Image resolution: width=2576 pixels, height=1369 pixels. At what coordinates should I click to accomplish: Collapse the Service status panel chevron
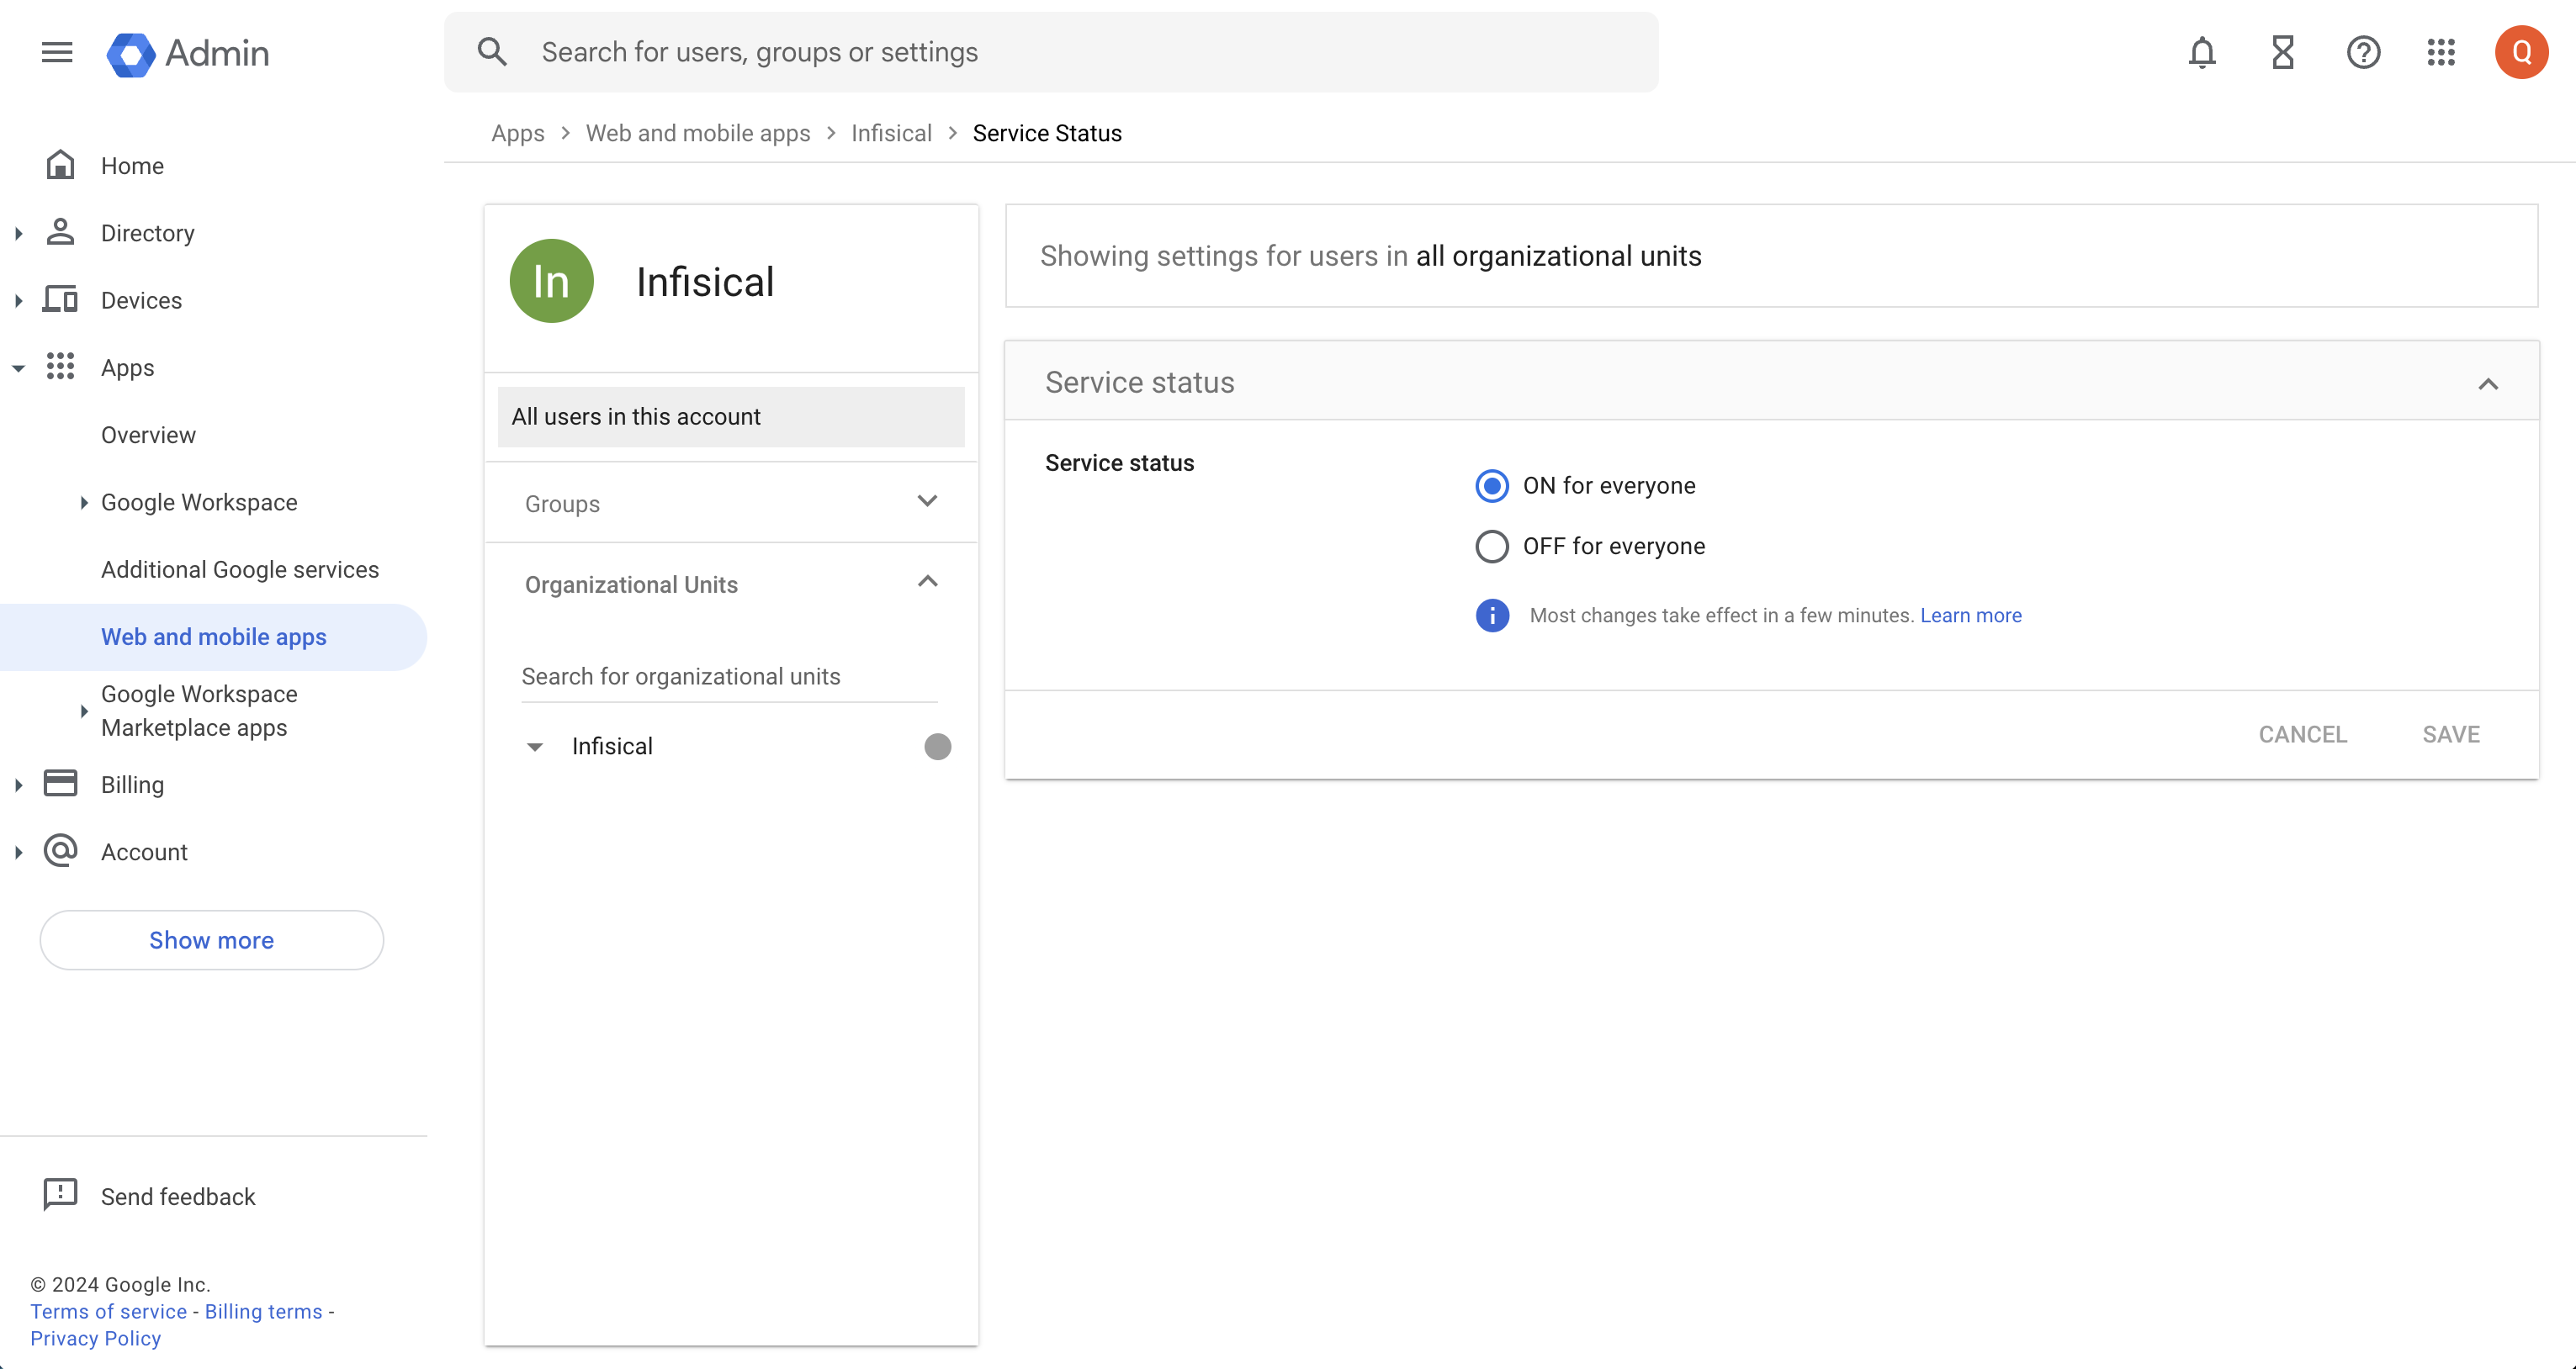click(x=2488, y=383)
